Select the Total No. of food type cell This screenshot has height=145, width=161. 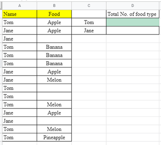pos(133,14)
